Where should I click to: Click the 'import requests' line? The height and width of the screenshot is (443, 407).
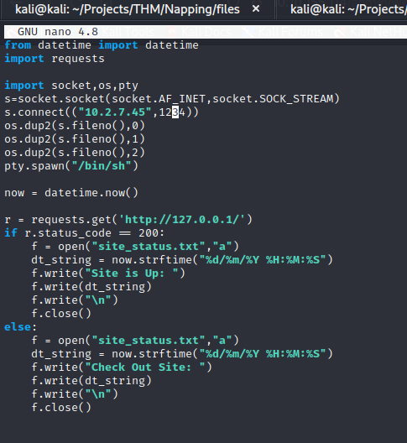coord(55,59)
